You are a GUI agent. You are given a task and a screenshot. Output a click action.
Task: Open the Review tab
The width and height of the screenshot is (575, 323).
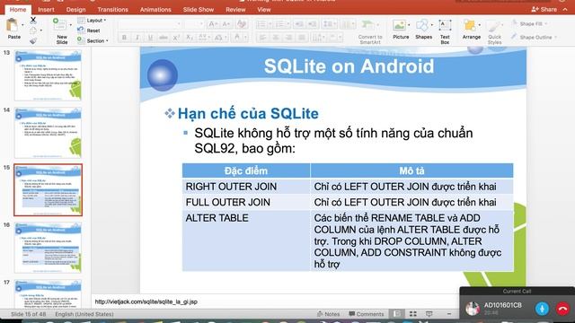tap(235, 10)
